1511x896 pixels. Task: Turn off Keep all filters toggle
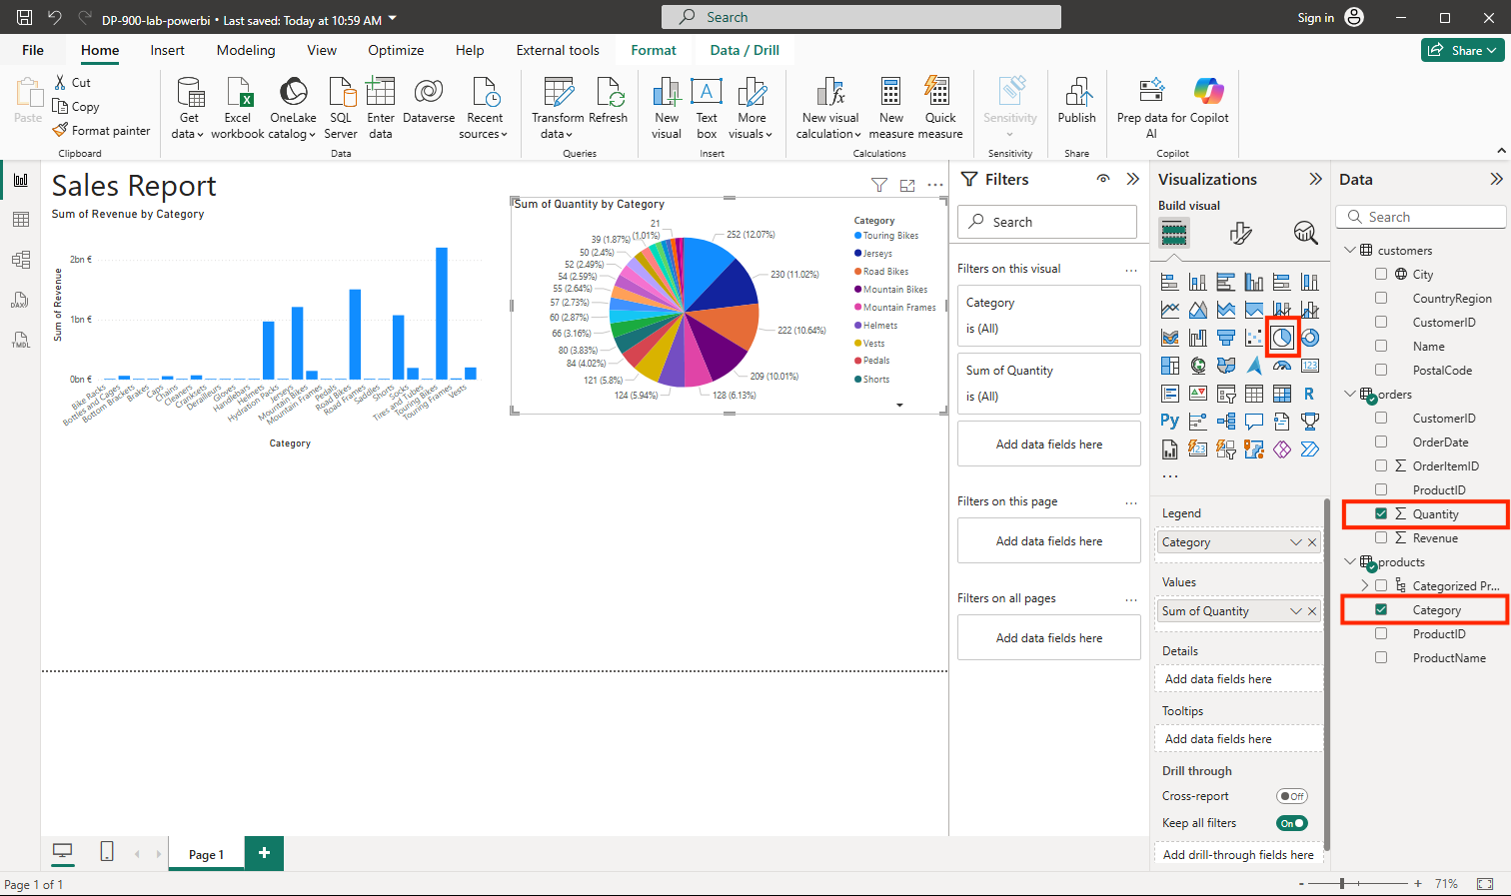tap(1292, 823)
